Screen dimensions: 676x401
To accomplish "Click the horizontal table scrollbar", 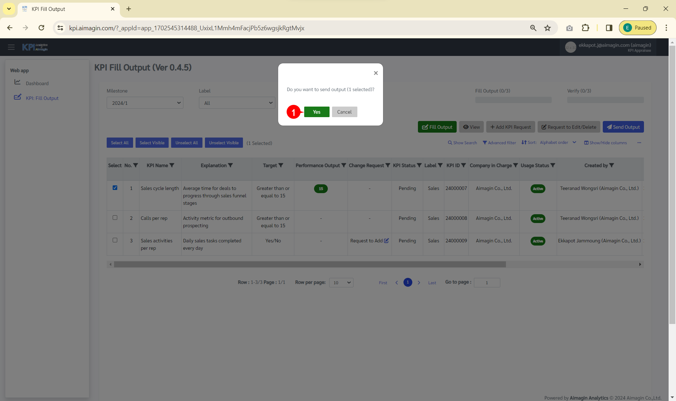I will (x=310, y=264).
